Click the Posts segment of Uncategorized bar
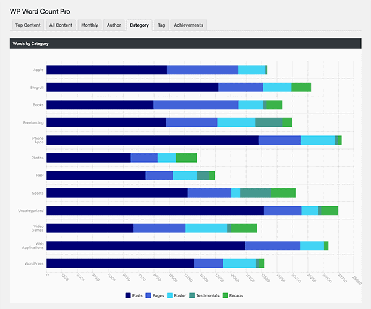The image size is (371, 309). [155, 211]
